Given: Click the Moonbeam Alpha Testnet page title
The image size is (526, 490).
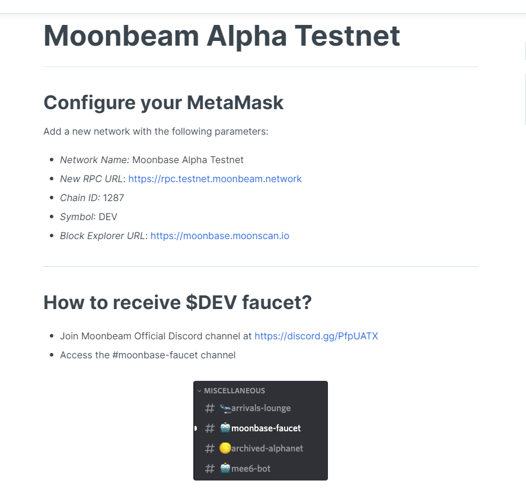Looking at the screenshot, I should tap(222, 36).
